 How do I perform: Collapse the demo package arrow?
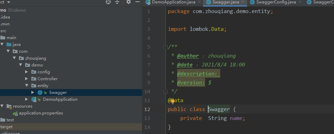pyautogui.click(x=21, y=65)
